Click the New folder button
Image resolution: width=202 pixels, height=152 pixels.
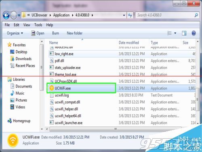[x=75, y=33]
